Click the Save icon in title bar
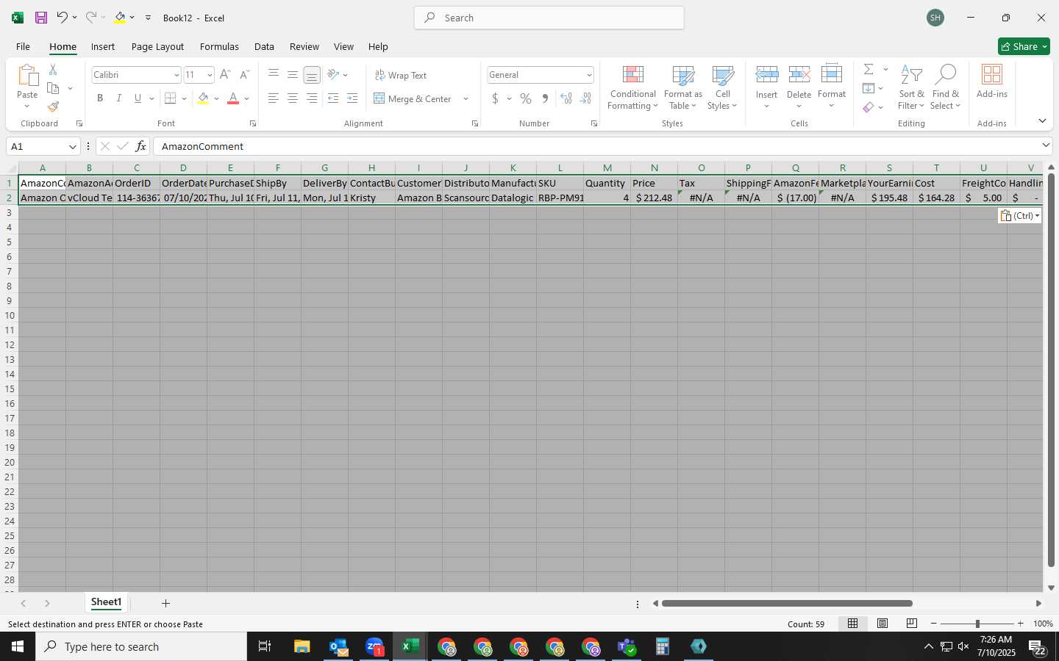Viewport: 1059px width, 661px height. [41, 18]
